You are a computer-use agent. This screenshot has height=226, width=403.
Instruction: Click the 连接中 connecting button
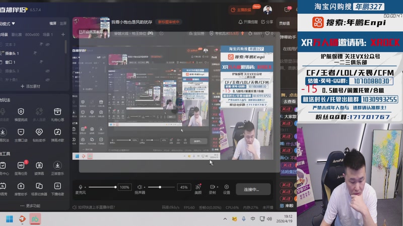point(253,189)
